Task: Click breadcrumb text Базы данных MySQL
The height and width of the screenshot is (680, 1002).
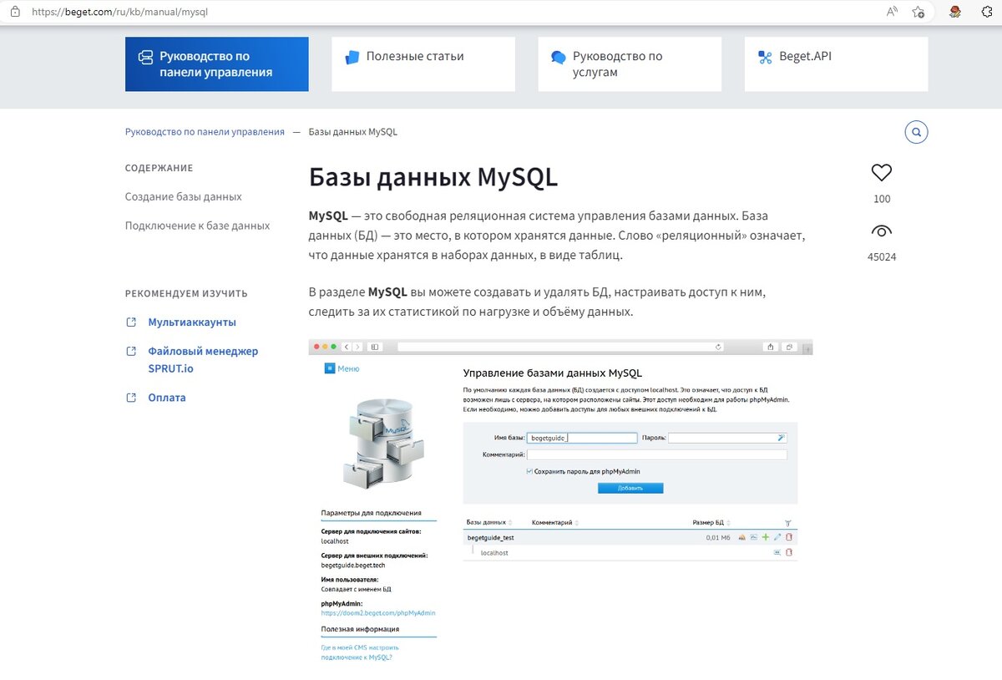Action: tap(353, 132)
